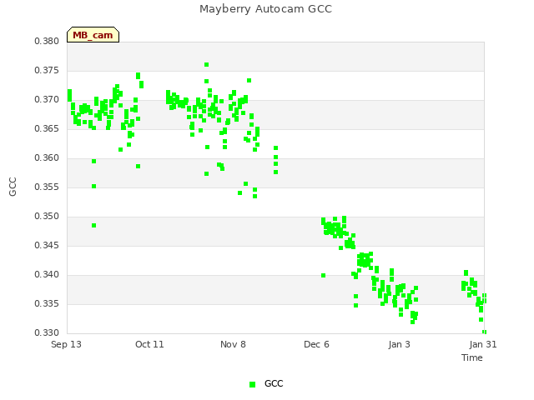Click the 0.355 y-axis label
The width and height of the screenshot is (534, 400).
tap(47, 187)
